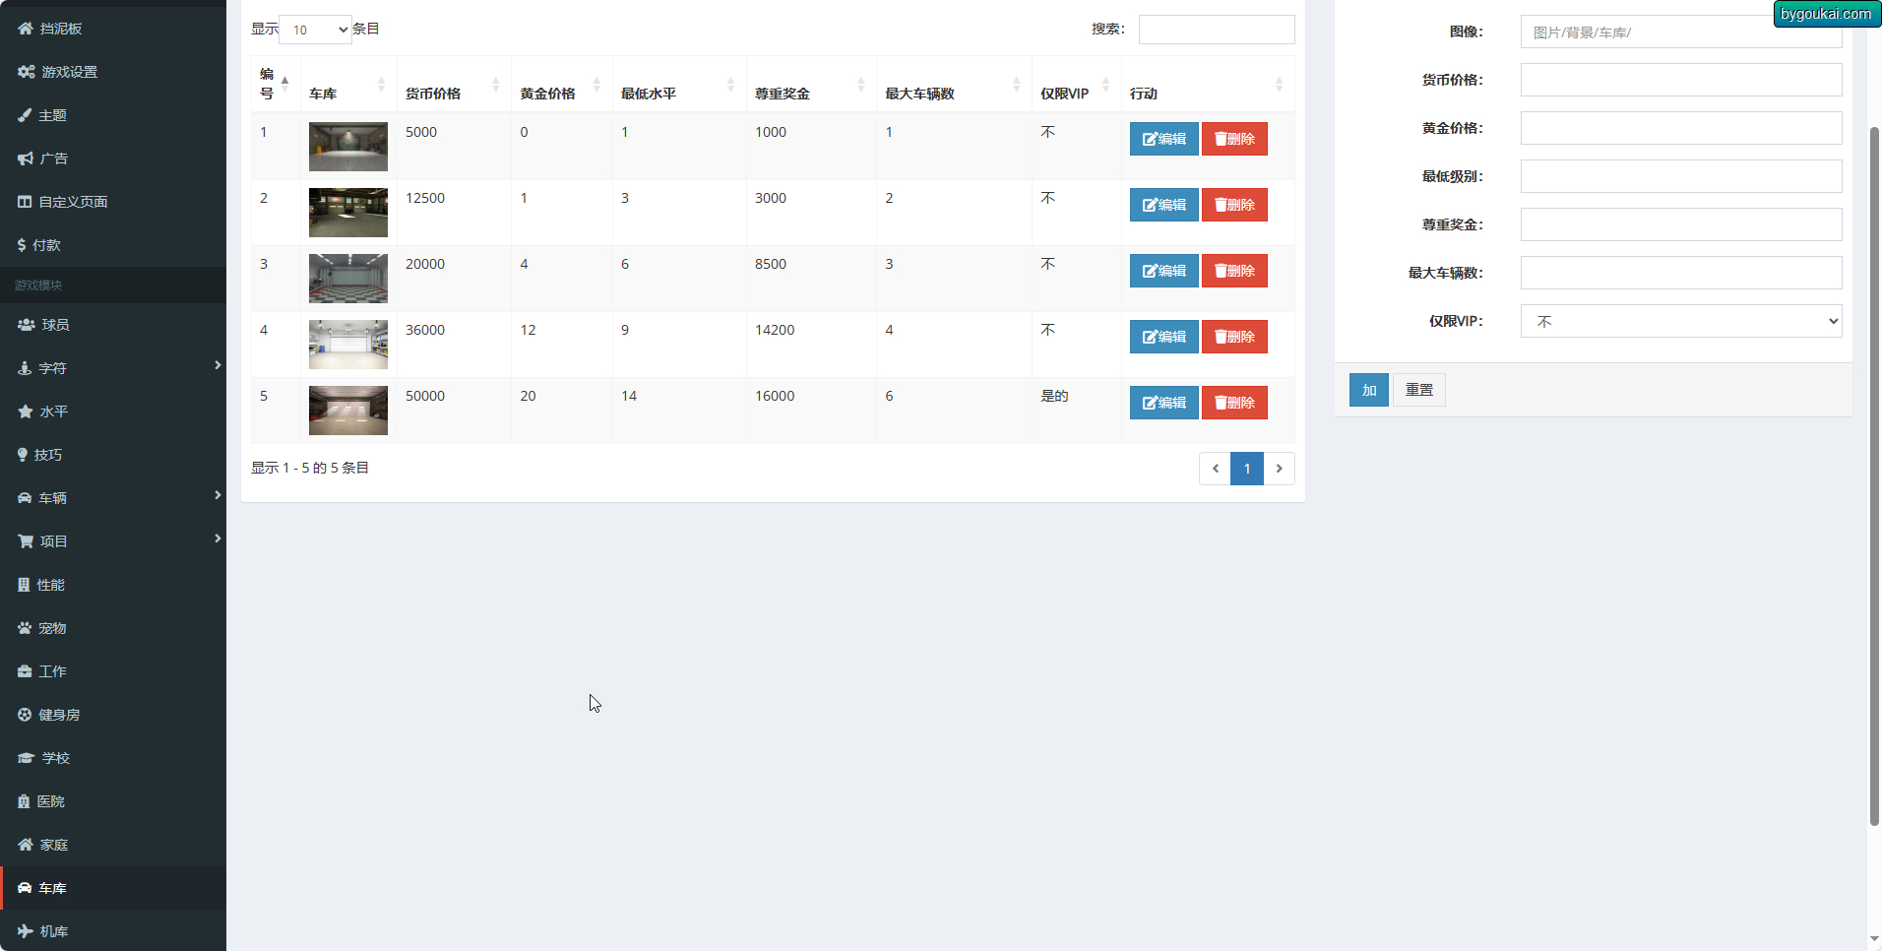Open the 付款 payments menu item

point(46,245)
